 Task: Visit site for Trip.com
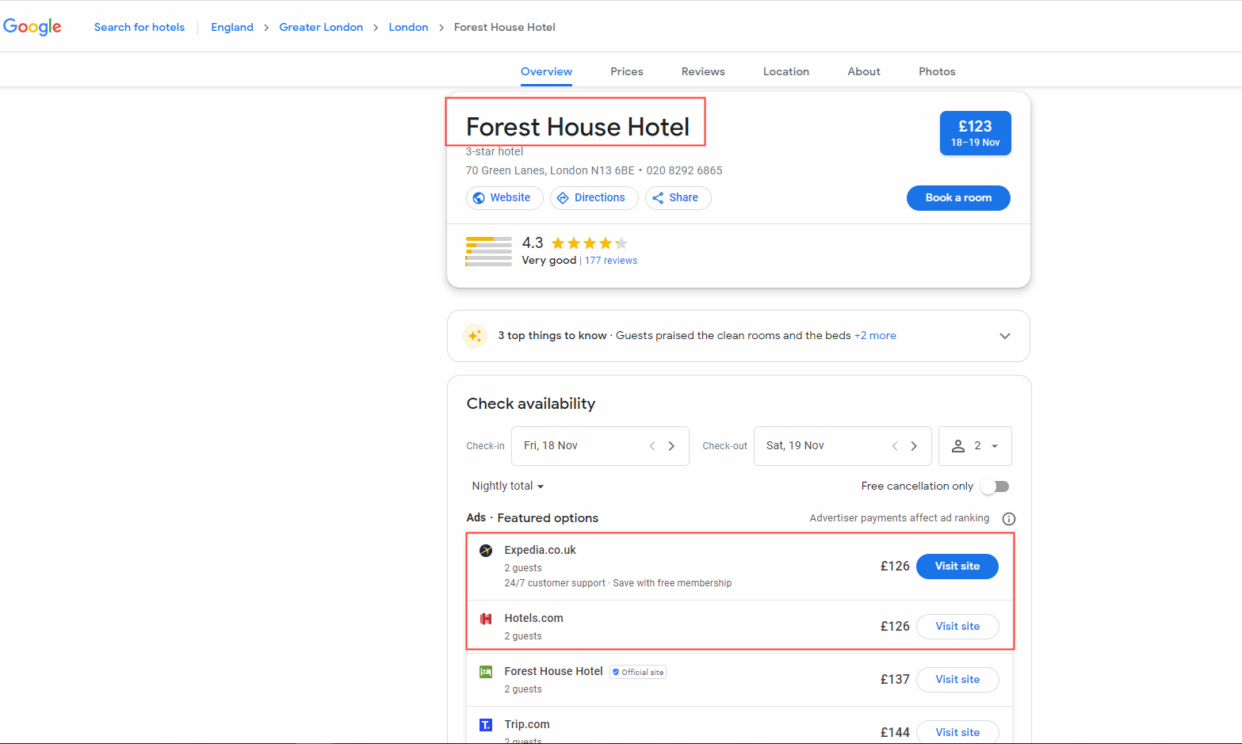[x=957, y=733]
